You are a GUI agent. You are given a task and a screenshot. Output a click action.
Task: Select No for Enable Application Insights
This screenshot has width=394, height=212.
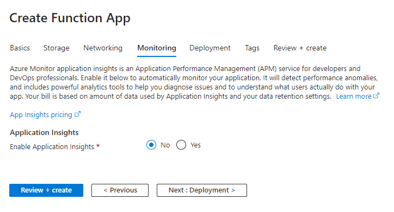point(151,145)
